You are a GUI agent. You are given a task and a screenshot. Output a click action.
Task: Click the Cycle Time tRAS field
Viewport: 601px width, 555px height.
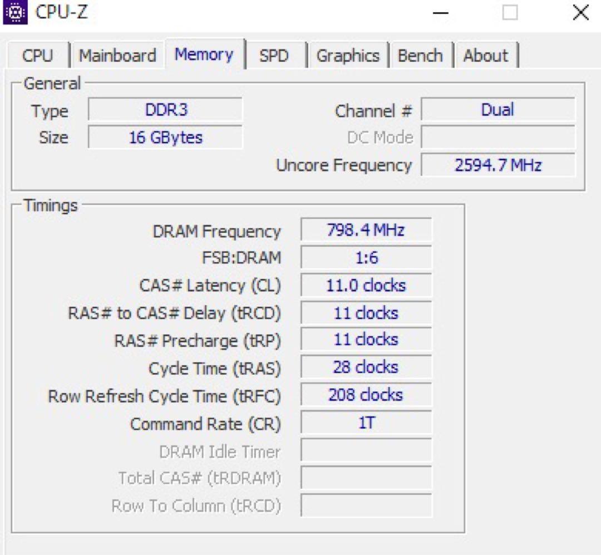[x=366, y=367]
